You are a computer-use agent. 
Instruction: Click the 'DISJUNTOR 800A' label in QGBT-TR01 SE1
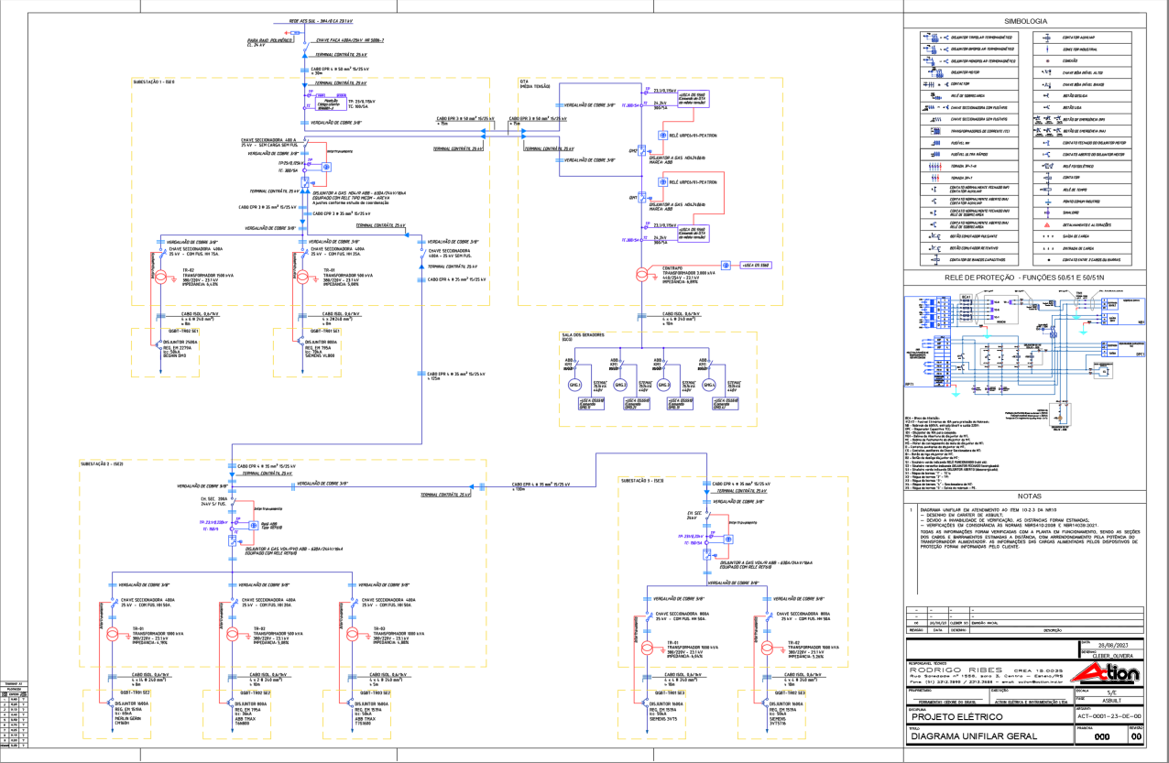pos(321,340)
